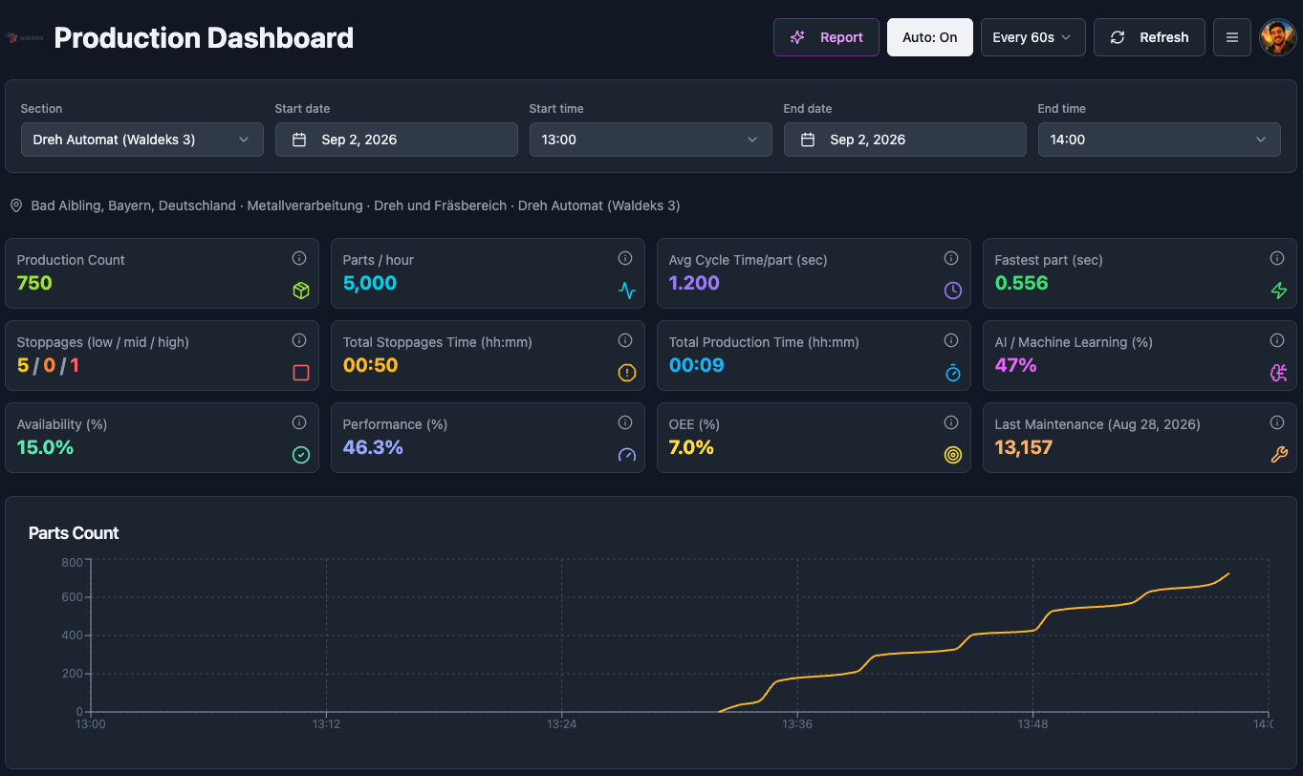Click the stopwatch icon in Total Production Time
Viewport: 1303px width, 776px height.
coord(953,373)
